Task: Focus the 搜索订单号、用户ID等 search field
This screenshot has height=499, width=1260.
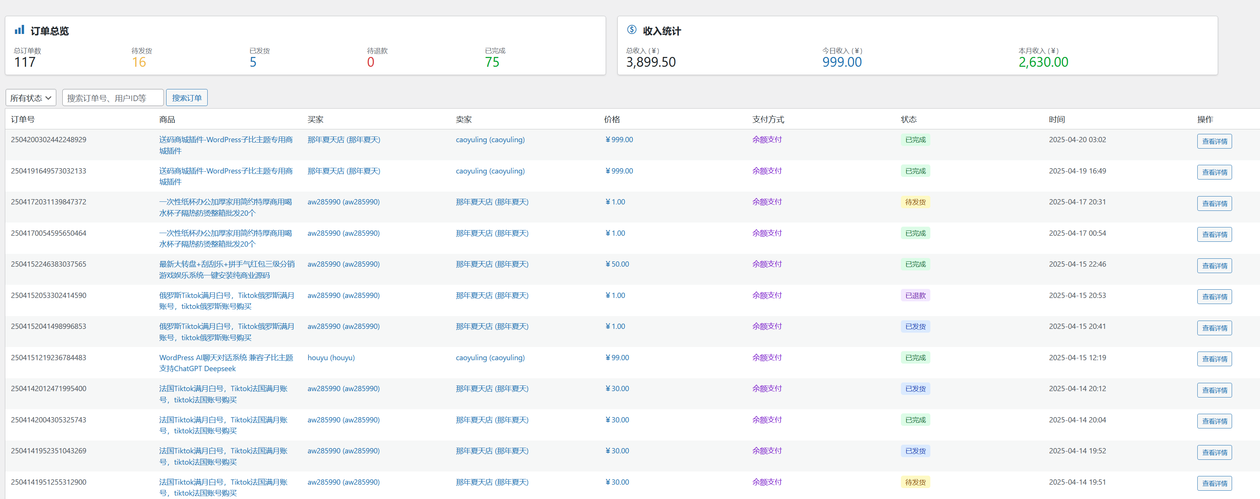Action: tap(113, 98)
